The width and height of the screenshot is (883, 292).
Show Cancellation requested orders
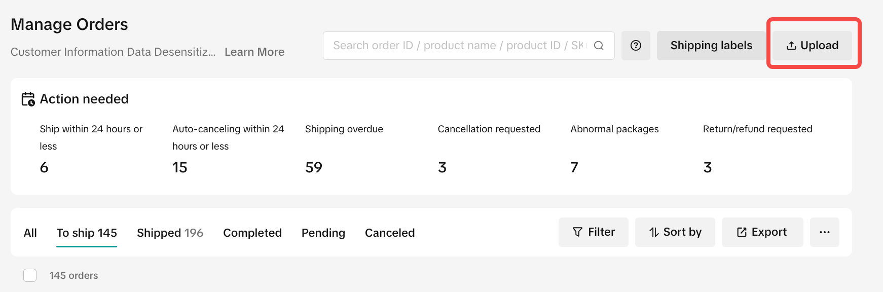443,167
